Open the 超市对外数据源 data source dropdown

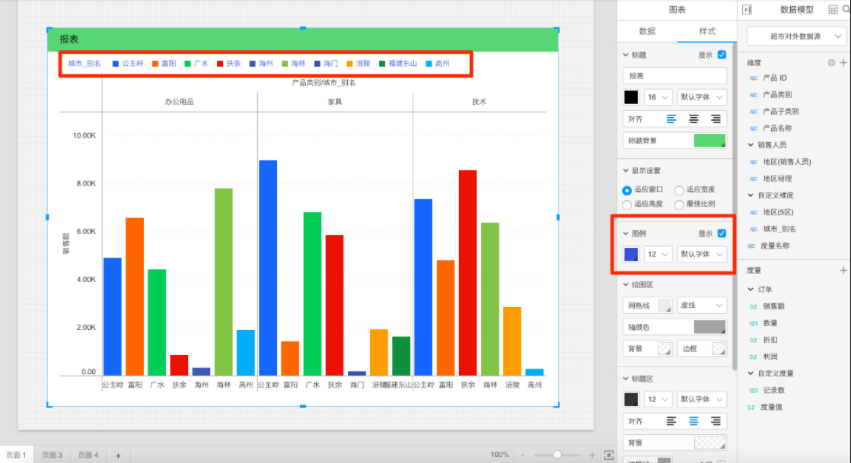pyautogui.click(x=795, y=36)
